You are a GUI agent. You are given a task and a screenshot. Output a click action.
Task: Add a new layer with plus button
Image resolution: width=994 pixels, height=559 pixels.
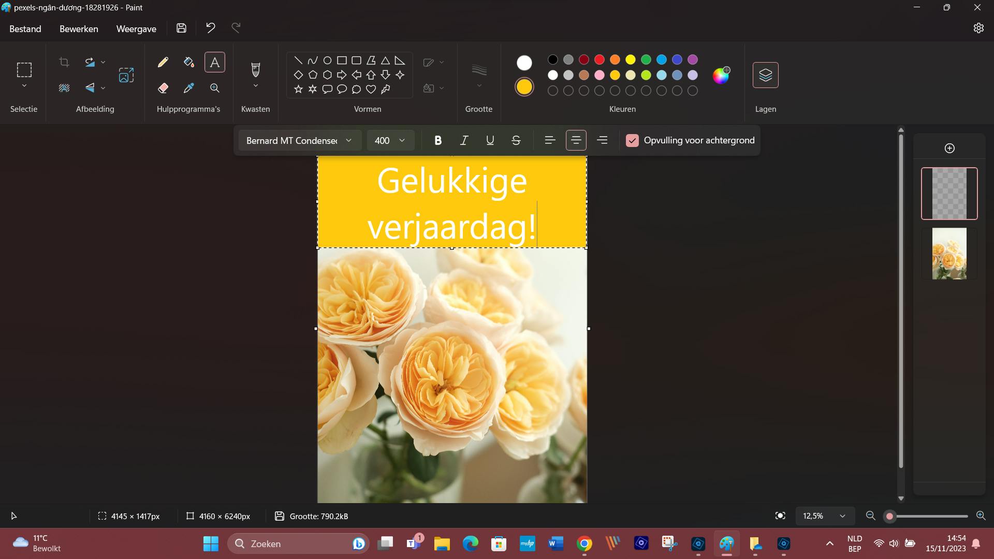coord(949,149)
